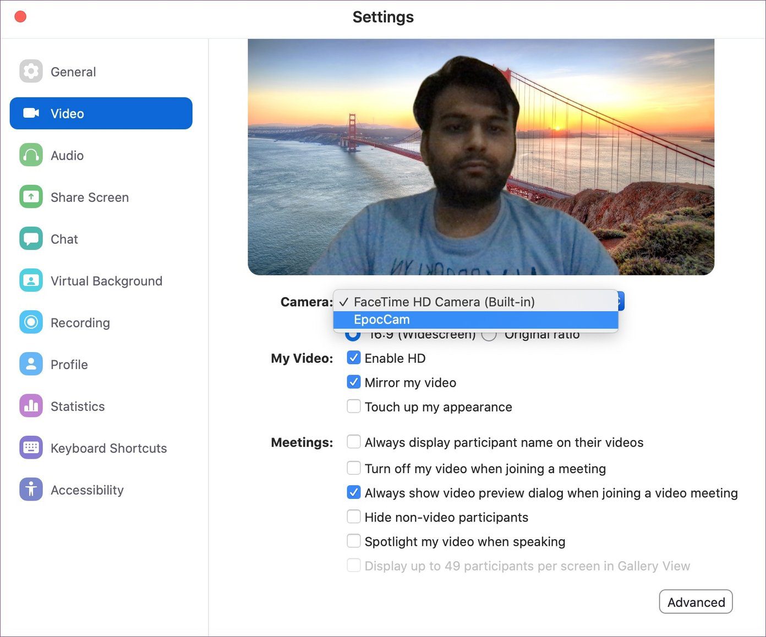Open Keyboard Shortcuts icon
This screenshot has height=637, width=766.
point(31,448)
